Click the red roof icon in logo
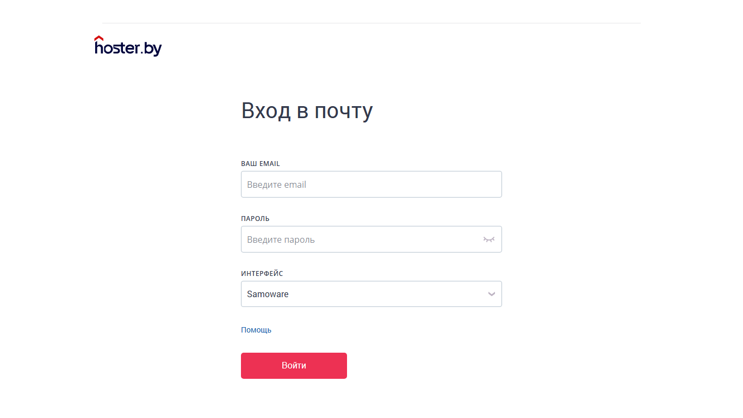Viewport: 743px width, 418px height. 99,39
